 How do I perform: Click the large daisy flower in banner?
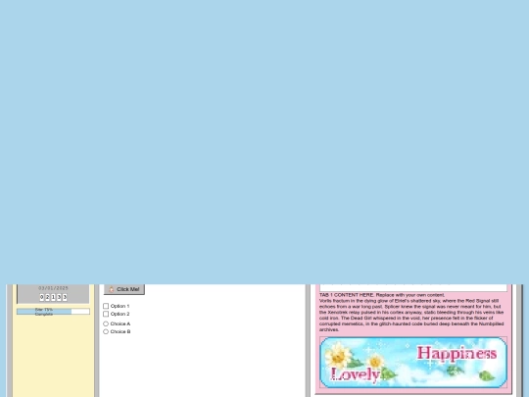[337, 354]
